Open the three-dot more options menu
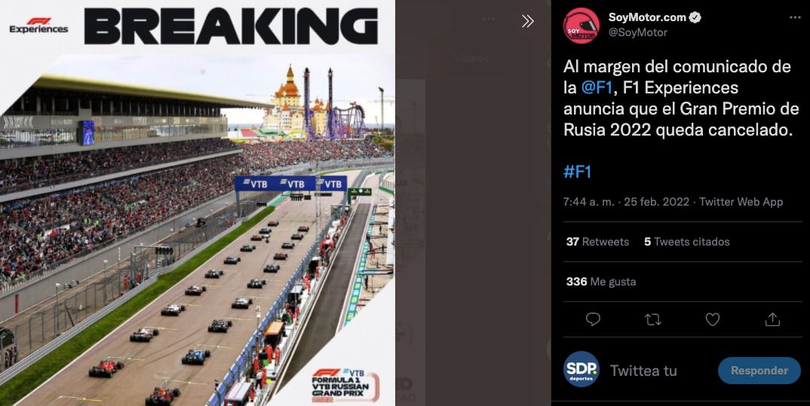 coord(794,17)
